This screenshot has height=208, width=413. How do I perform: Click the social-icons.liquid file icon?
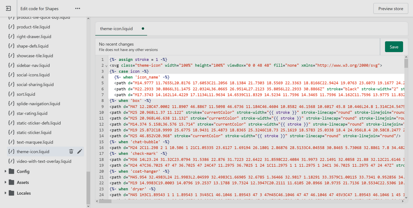[x=11, y=75]
